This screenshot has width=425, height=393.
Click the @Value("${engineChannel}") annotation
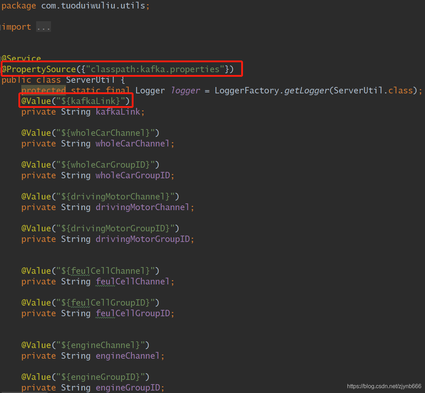(85, 345)
